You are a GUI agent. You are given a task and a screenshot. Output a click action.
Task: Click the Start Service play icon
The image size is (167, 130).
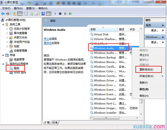pyautogui.click(x=55, y=14)
